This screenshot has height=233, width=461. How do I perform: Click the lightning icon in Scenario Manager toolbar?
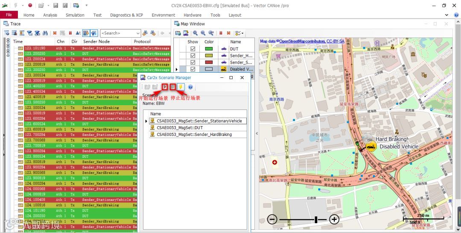181,87
